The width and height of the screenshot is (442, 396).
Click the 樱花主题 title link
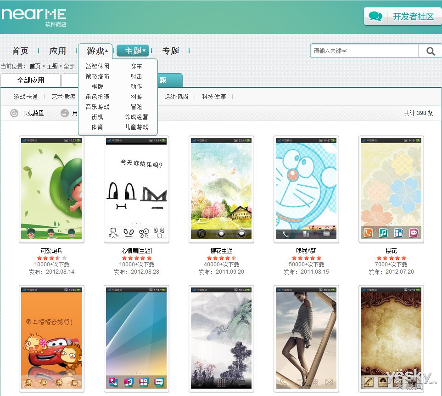(x=222, y=251)
